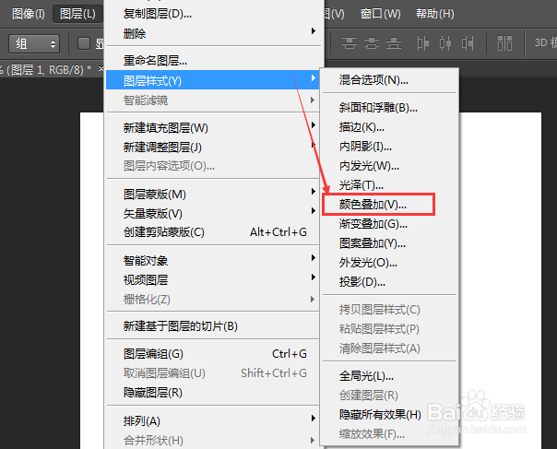Open the 帮助(H) menu
Screen dimensions: 557x449
tap(434, 14)
